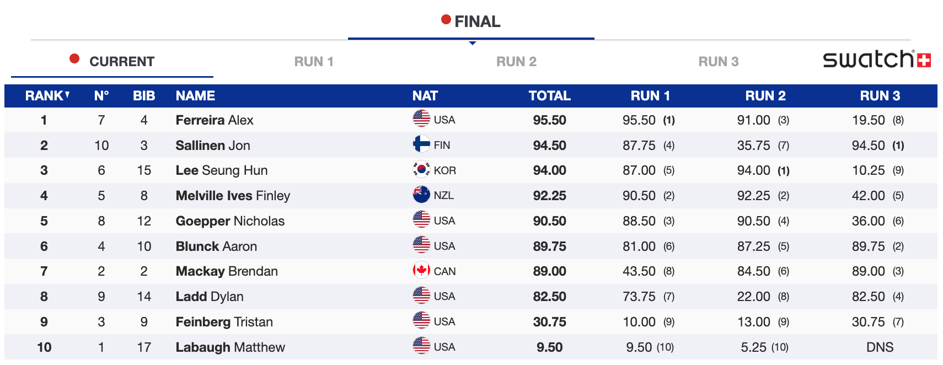Click the Canada flag icon

tap(421, 270)
